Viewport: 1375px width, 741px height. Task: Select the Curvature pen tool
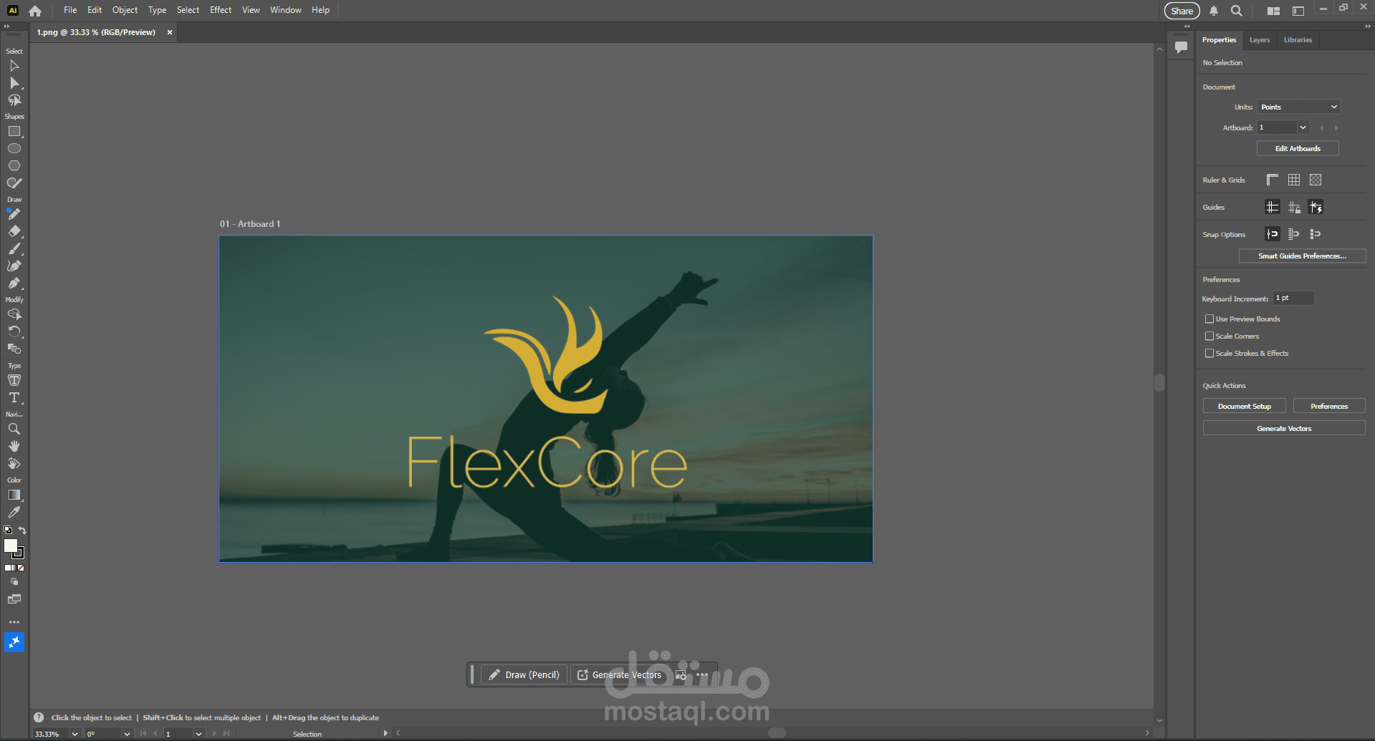[x=14, y=266]
